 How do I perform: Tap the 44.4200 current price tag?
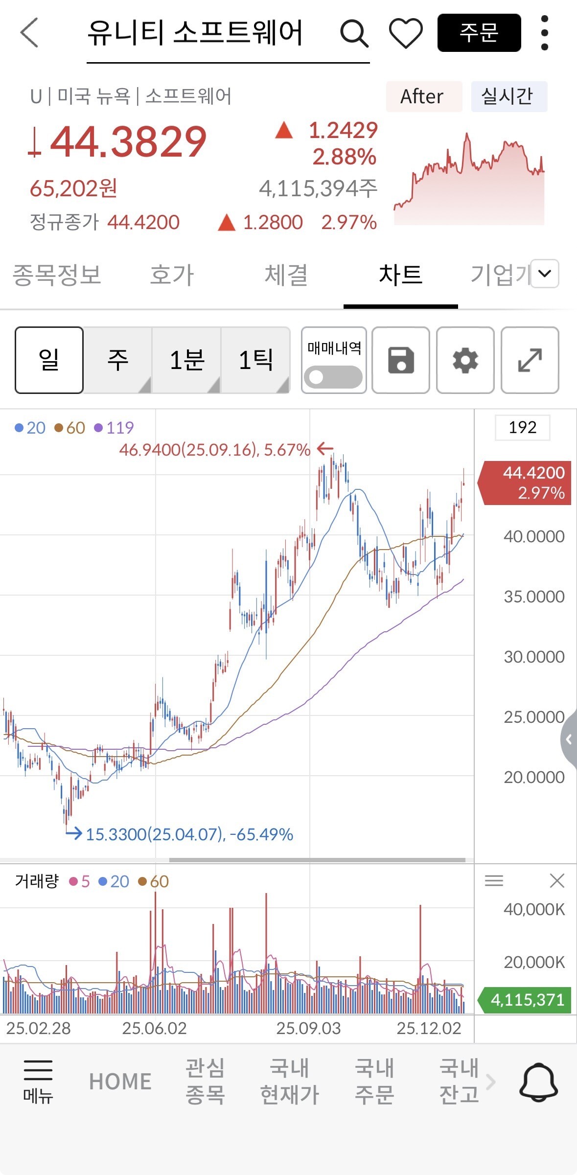(x=524, y=483)
